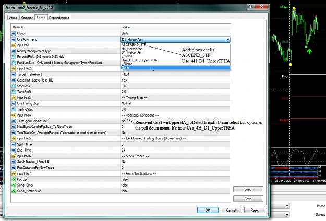Click the TestTradeOn_AverageRange variable icon

[x=14, y=133]
